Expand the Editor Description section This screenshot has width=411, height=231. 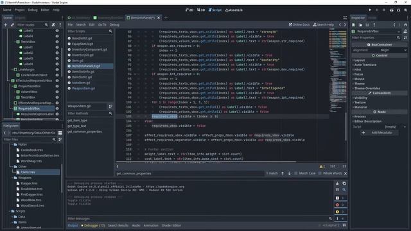click(368, 121)
